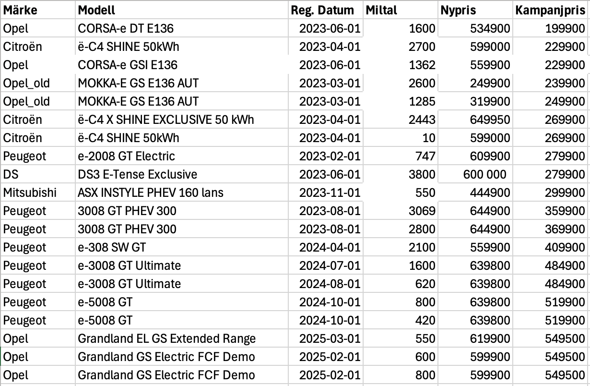Click the DS brand cell

(x=38, y=174)
